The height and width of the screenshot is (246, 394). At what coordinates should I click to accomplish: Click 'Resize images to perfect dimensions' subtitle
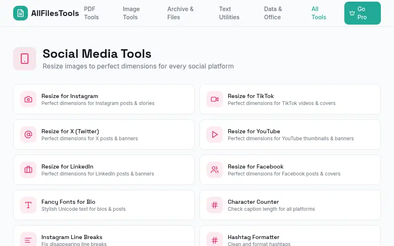coord(138,66)
